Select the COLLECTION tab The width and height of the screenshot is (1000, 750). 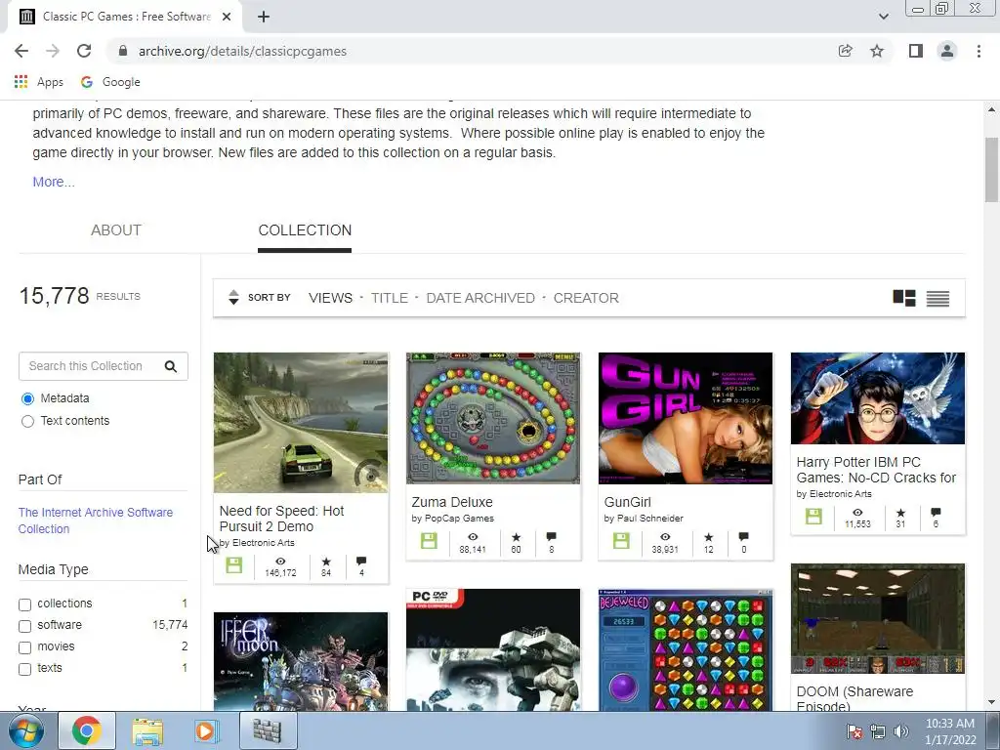[305, 230]
